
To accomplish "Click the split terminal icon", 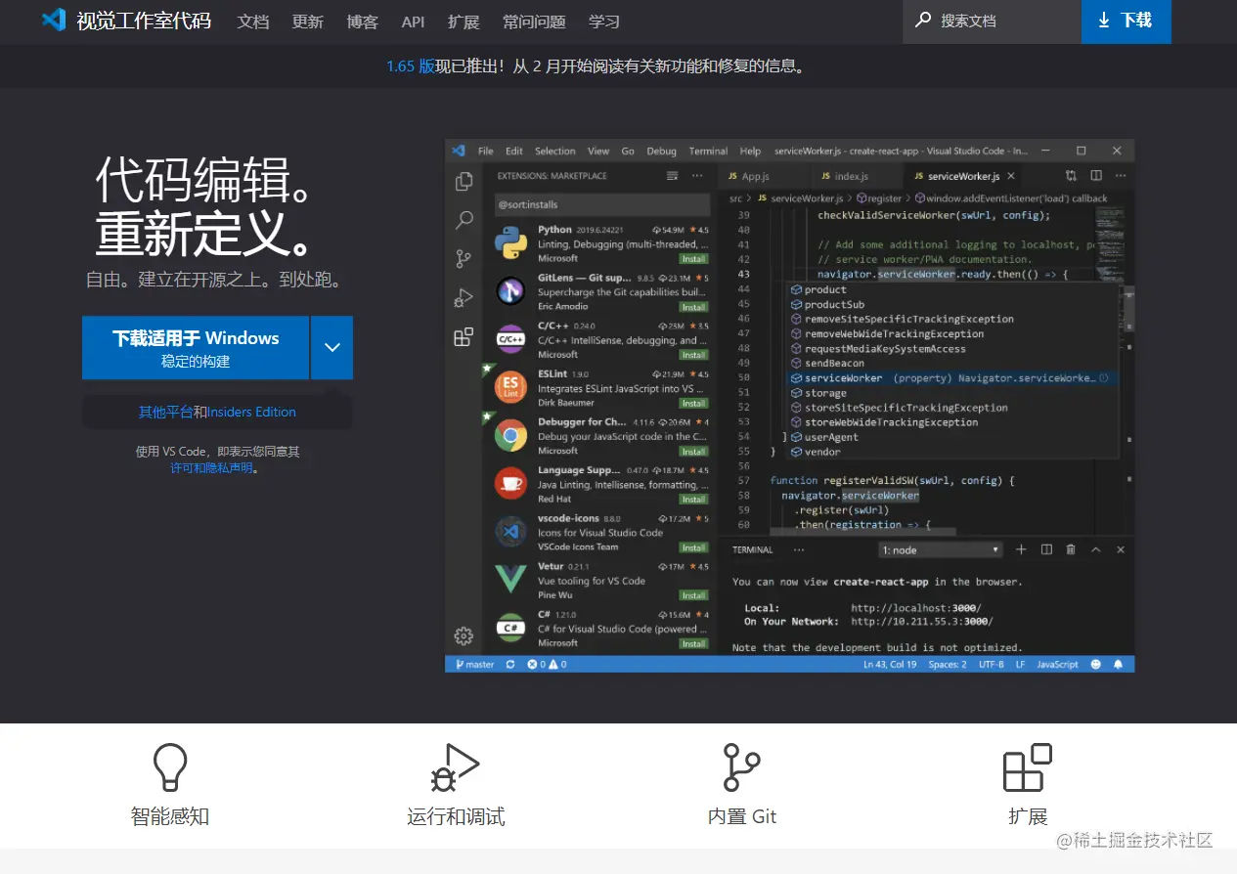I will pyautogui.click(x=1046, y=549).
